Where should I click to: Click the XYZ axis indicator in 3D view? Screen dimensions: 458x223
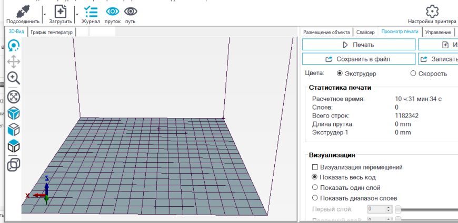point(37,189)
